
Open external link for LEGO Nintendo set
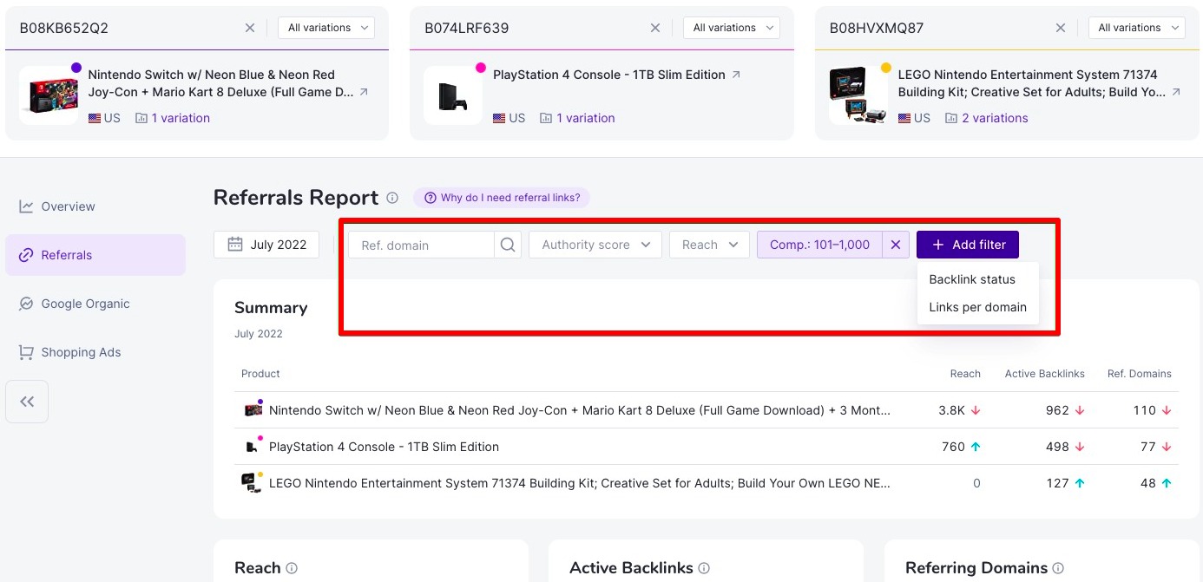click(1176, 92)
